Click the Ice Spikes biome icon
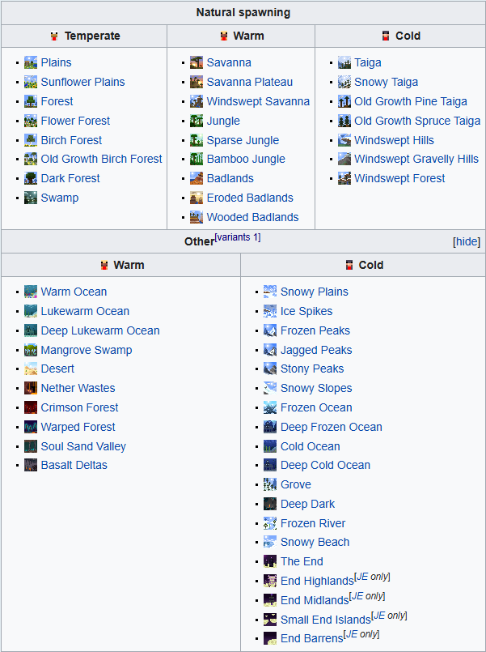Viewport: 486px width, 652px height. coord(270,312)
